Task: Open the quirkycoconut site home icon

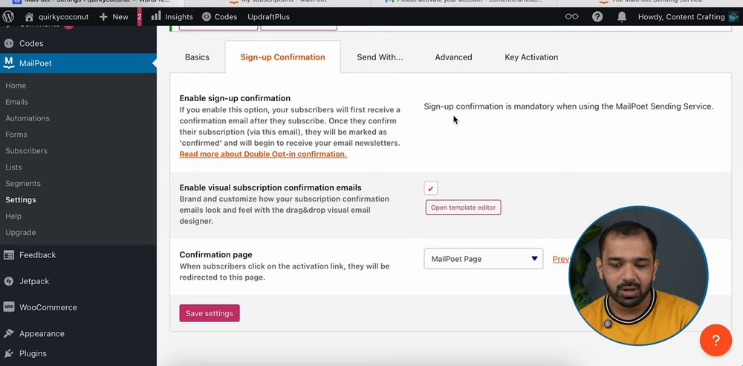Action: [x=30, y=16]
